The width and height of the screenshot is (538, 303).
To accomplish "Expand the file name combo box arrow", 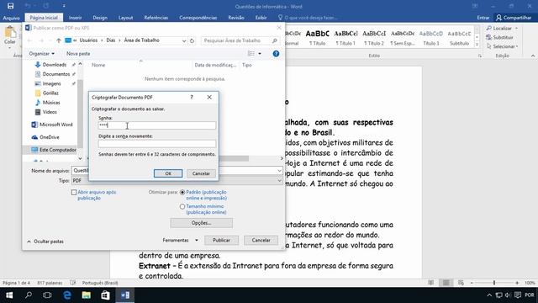I will [279, 170].
